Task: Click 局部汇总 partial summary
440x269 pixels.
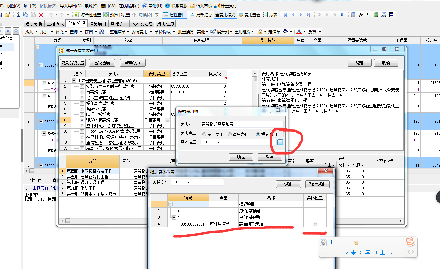Action: pyautogui.click(x=201, y=15)
